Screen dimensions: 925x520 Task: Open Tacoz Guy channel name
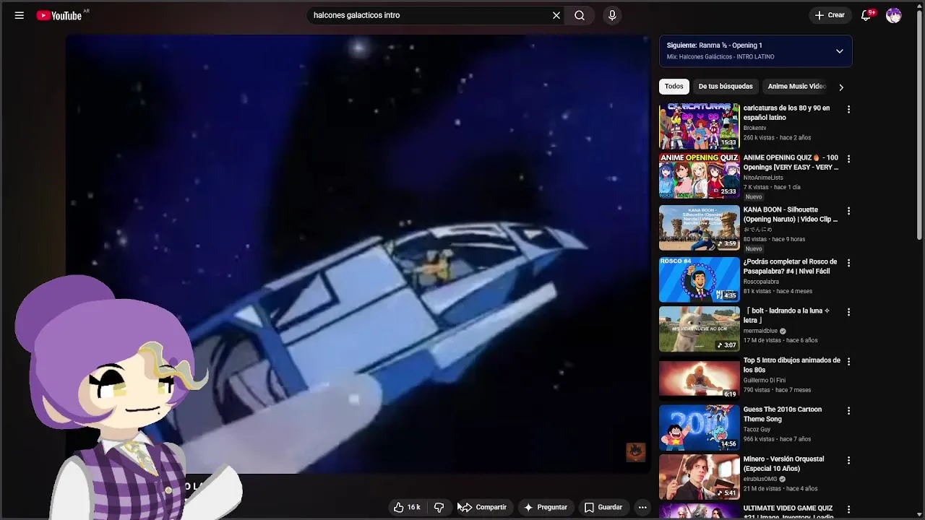(x=757, y=429)
